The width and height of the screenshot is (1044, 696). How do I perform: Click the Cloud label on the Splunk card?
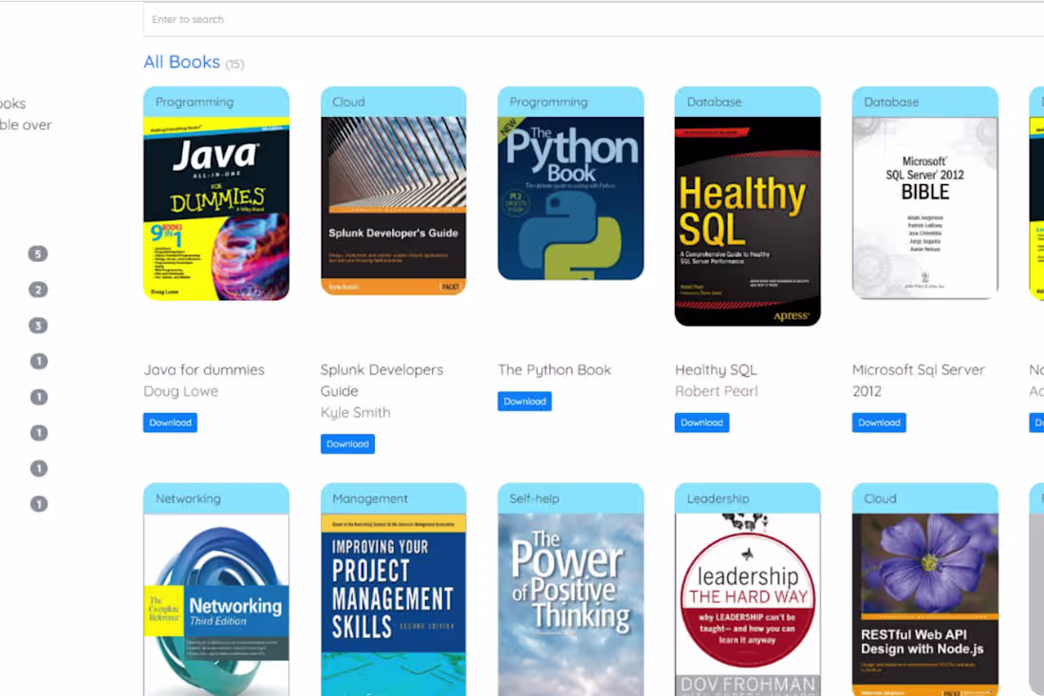tap(348, 102)
